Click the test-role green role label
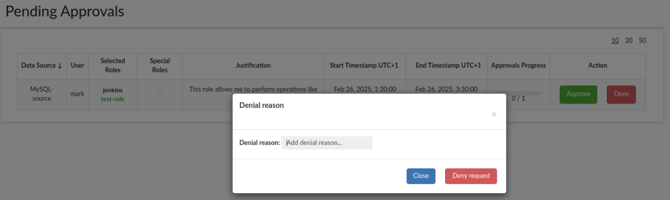Screen dimensions: 670x200 pos(113,99)
